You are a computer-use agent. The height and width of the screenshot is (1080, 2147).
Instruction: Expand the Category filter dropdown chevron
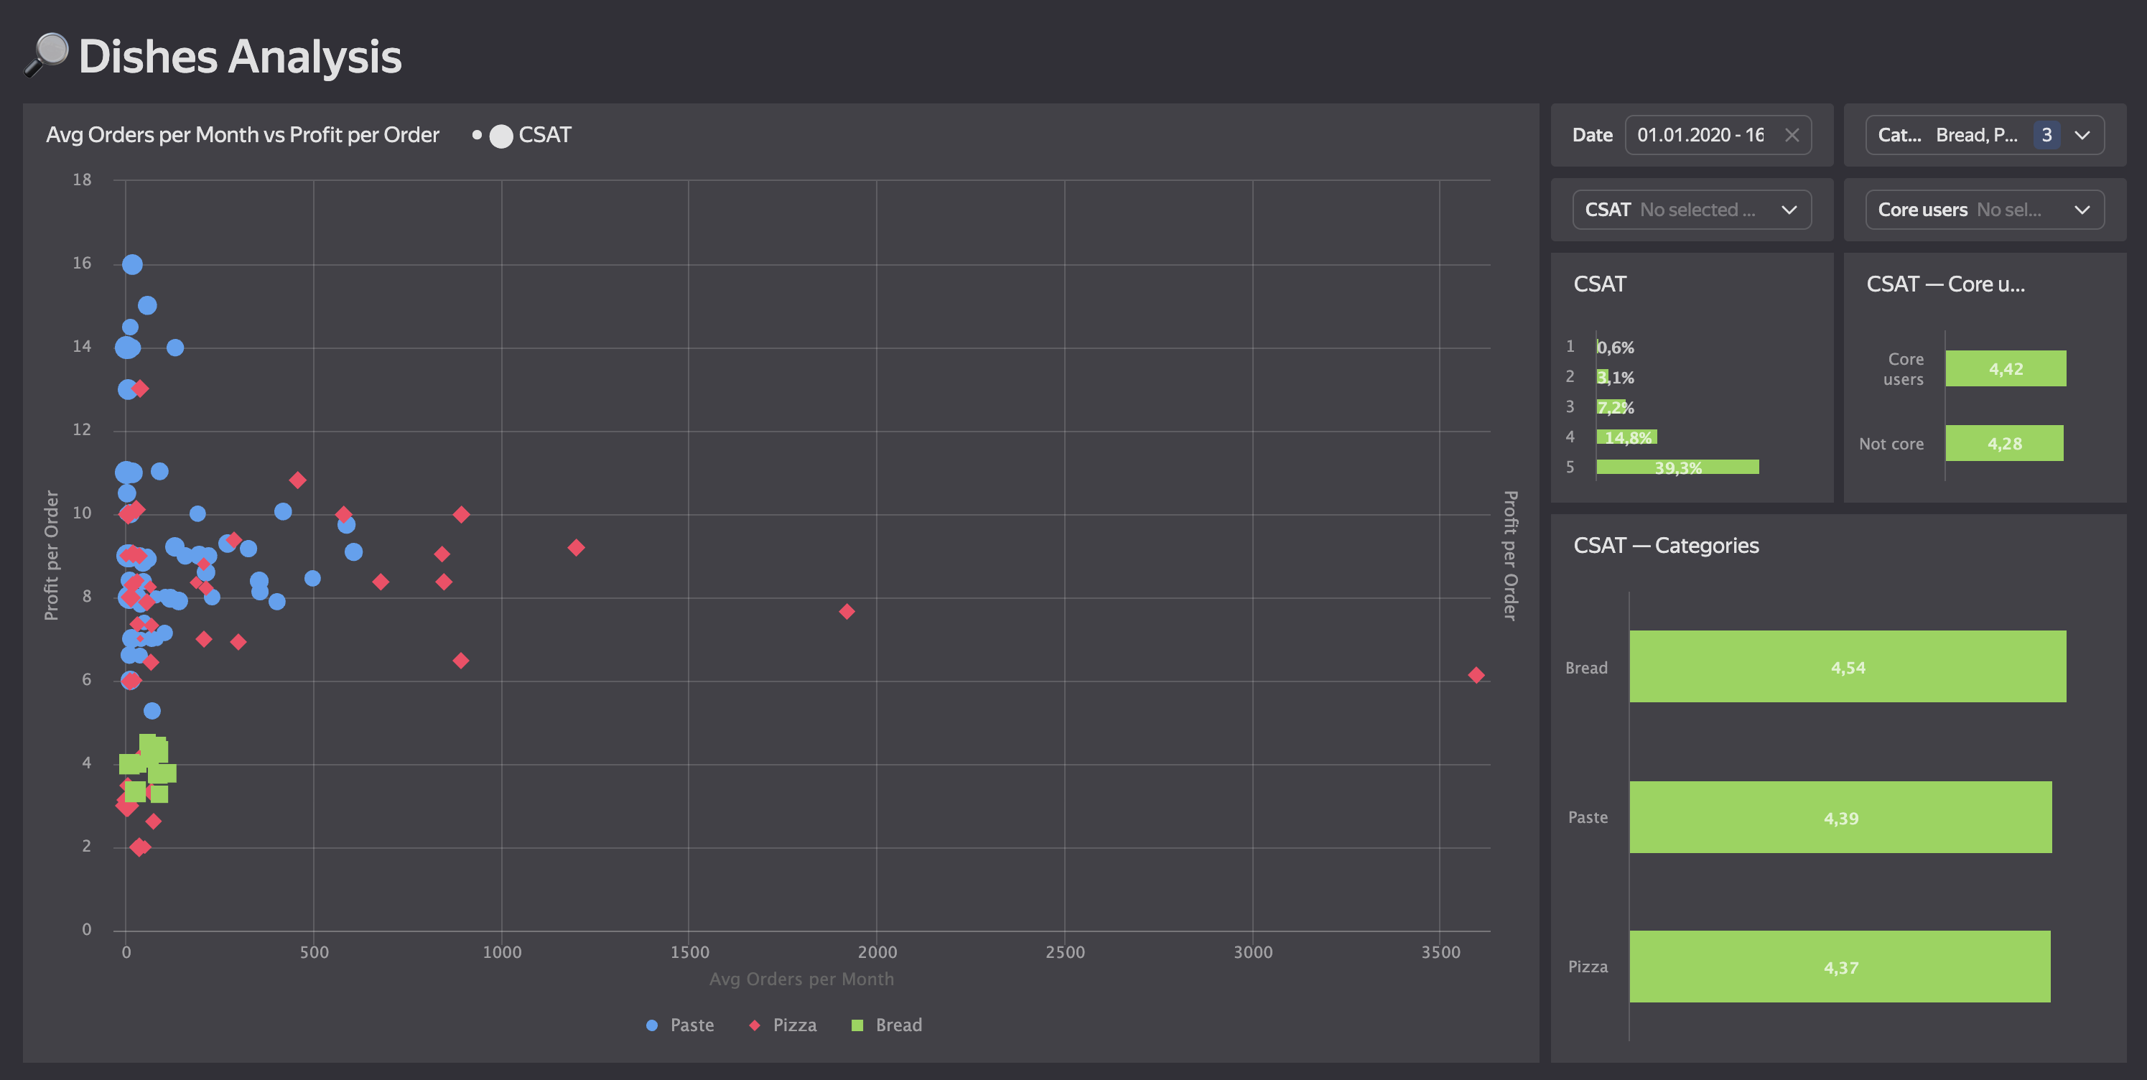[x=2082, y=135]
